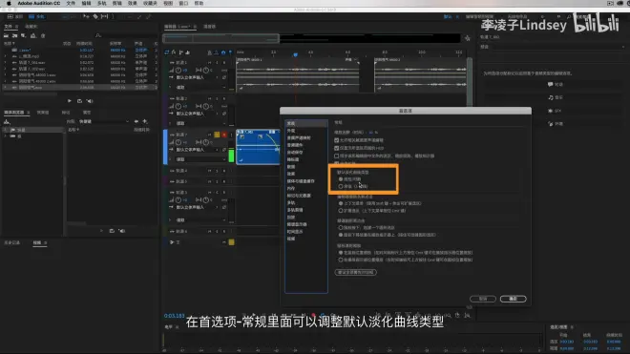This screenshot has height=354, width=630.
Task: Adjust track 1 volume knob
Action: (x=178, y=71)
